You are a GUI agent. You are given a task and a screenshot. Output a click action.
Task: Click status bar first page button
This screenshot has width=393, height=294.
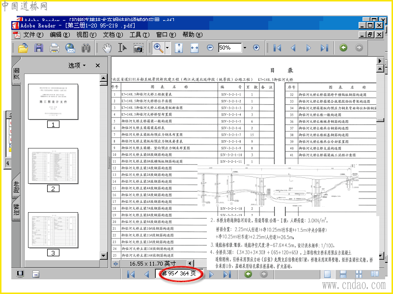(x=131, y=274)
